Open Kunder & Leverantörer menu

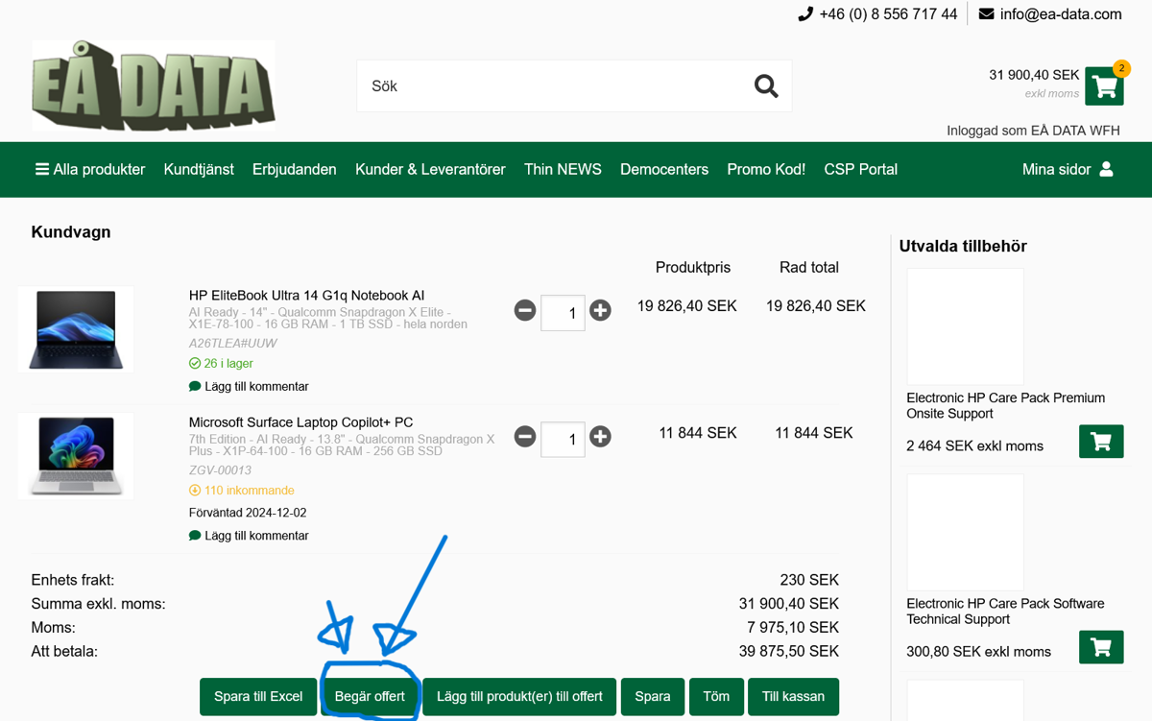pyautogui.click(x=430, y=169)
